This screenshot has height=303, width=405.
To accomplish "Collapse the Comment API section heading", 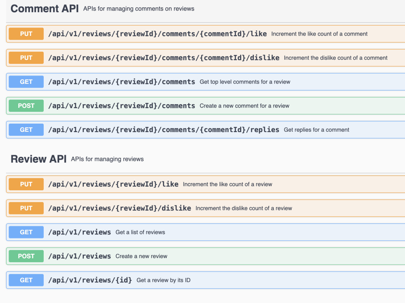I will (45, 8).
